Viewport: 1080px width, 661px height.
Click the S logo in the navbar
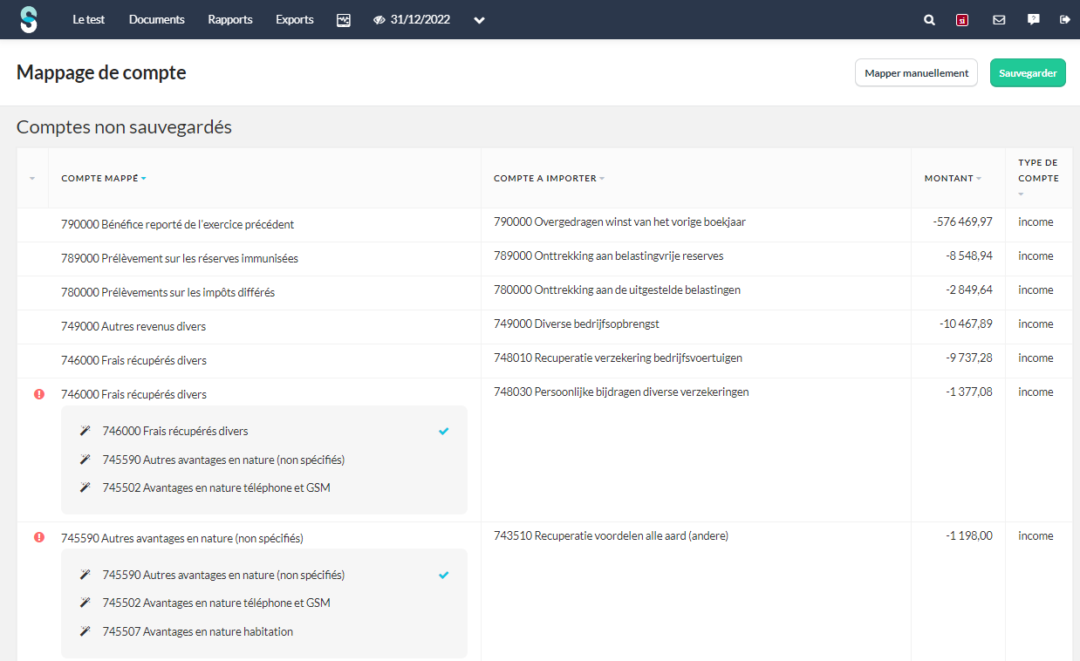tap(29, 19)
